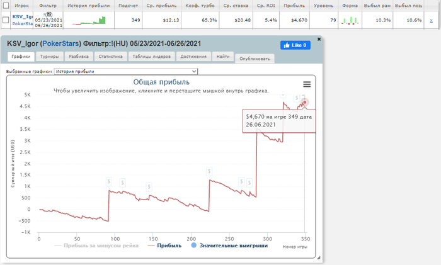The height and width of the screenshot is (265, 441).
Task: Sort by Ср. ставка column header
Action: click(236, 5)
